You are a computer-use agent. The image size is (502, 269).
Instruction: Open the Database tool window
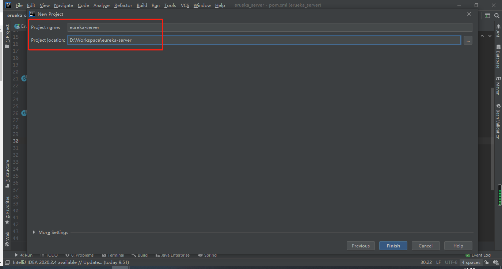pyautogui.click(x=498, y=57)
